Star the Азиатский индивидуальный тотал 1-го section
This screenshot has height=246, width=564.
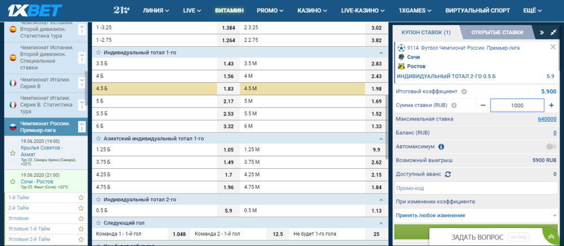tap(98, 138)
